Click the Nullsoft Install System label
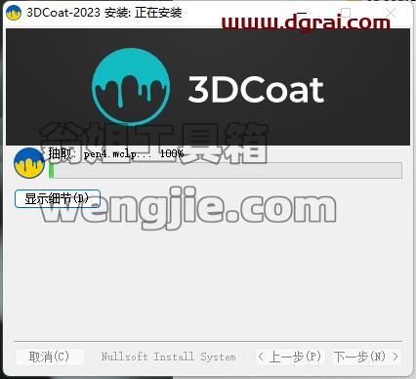Viewport: 416px width, 379px height. (x=168, y=357)
